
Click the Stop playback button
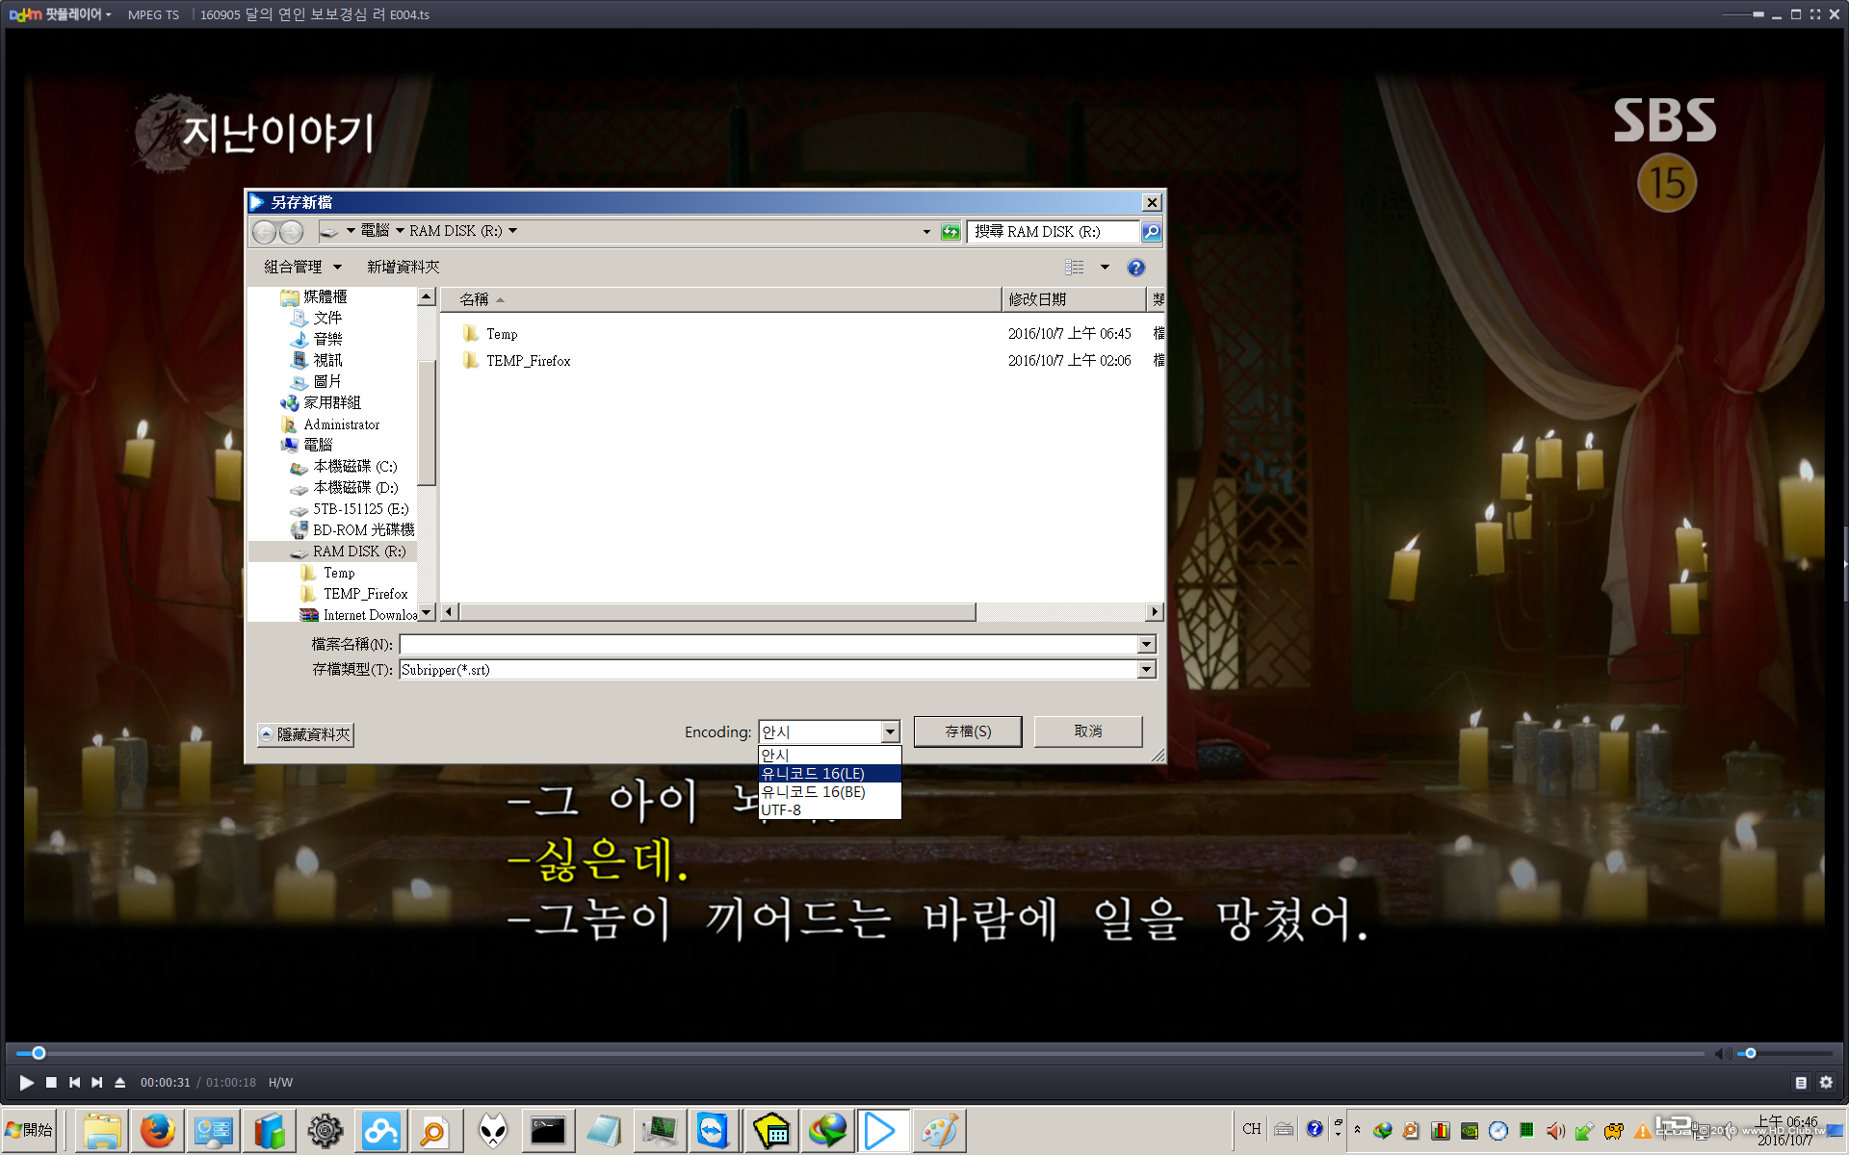51,1082
